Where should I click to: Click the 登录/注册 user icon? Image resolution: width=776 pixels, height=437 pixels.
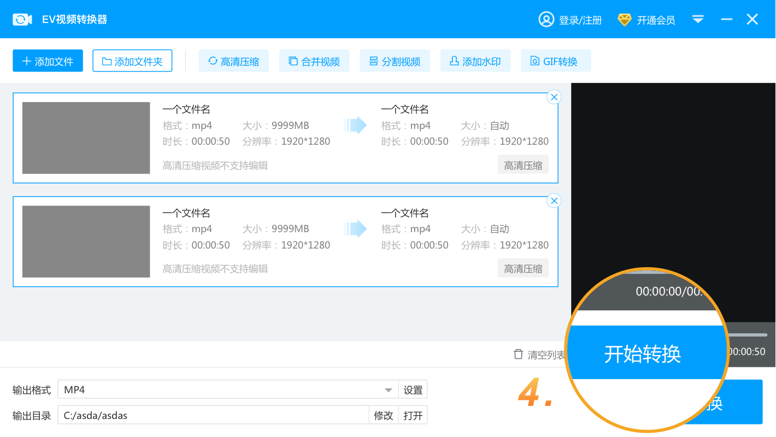[x=546, y=20]
